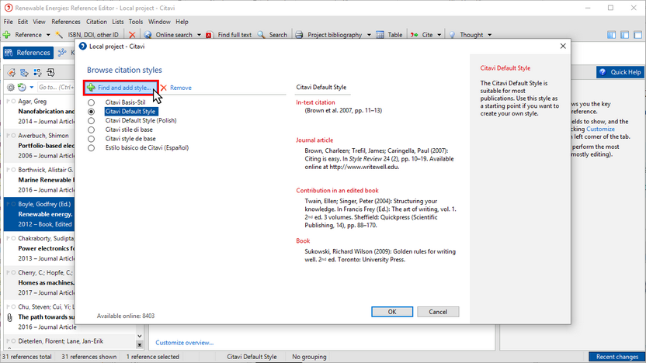Expand the Online search dropdown arrow

pyautogui.click(x=199, y=35)
